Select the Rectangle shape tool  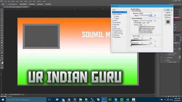coord(2,53)
